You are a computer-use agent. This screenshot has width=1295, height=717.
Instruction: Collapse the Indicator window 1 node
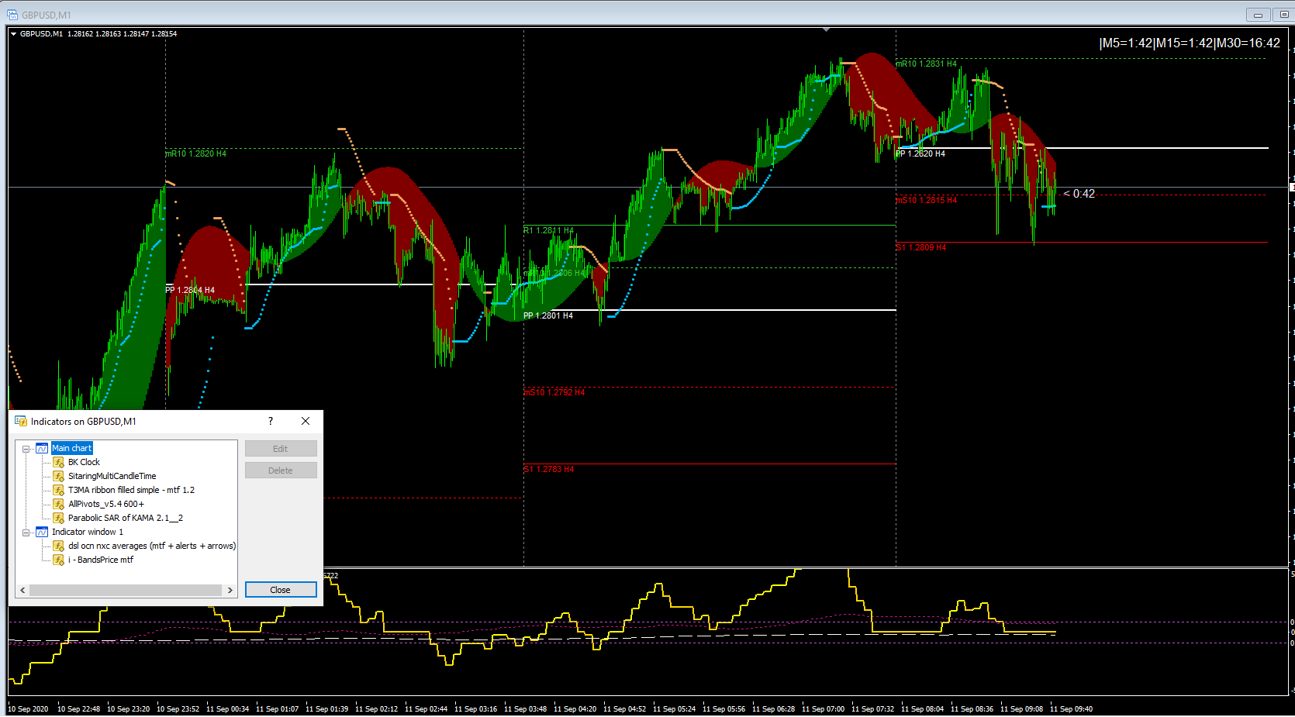point(26,533)
